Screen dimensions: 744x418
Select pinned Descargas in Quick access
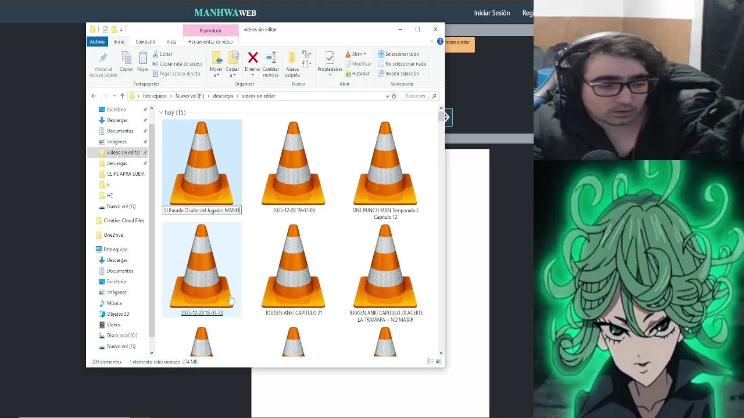pos(117,120)
